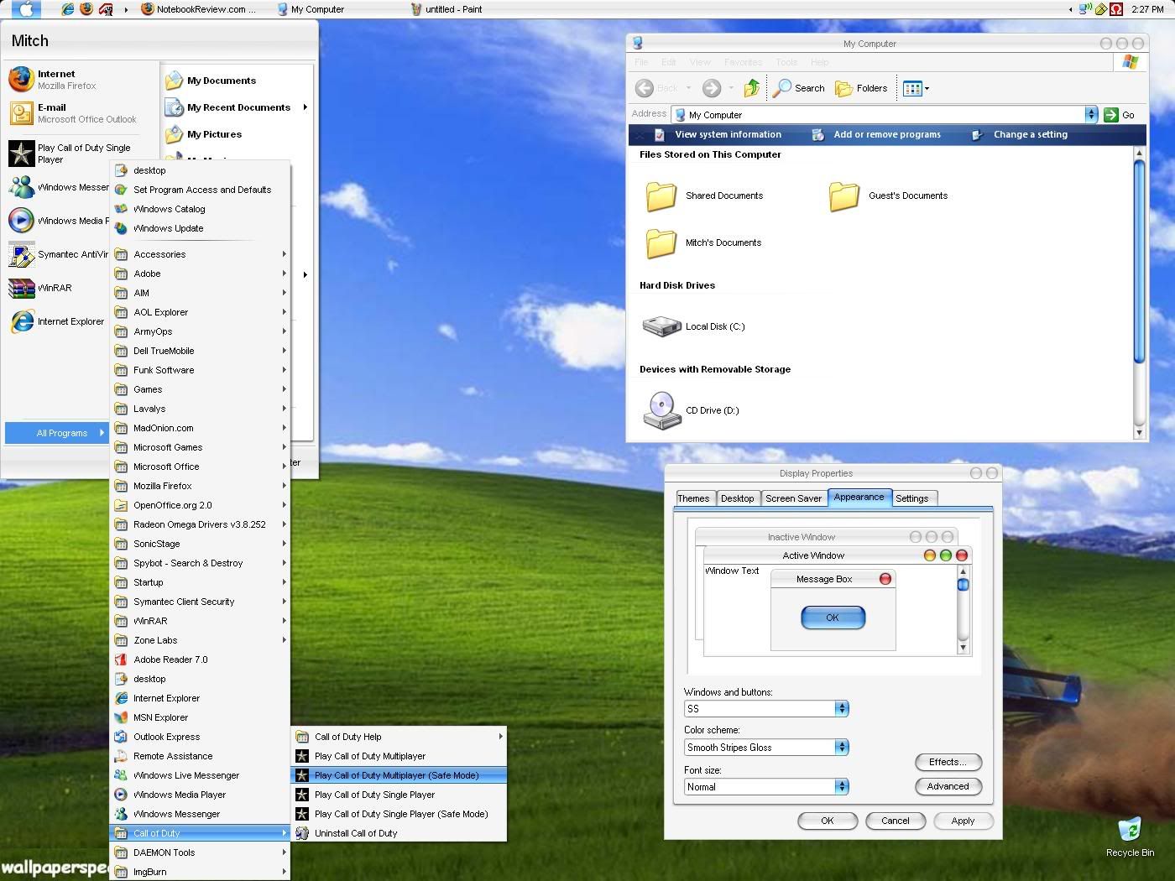Toggle Folders pane in My Computer
The image size is (1175, 881).
[861, 88]
